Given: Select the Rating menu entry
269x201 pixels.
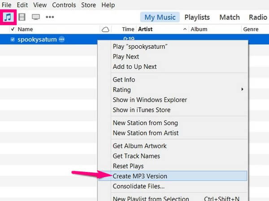Looking at the screenshot, I should (173, 90).
